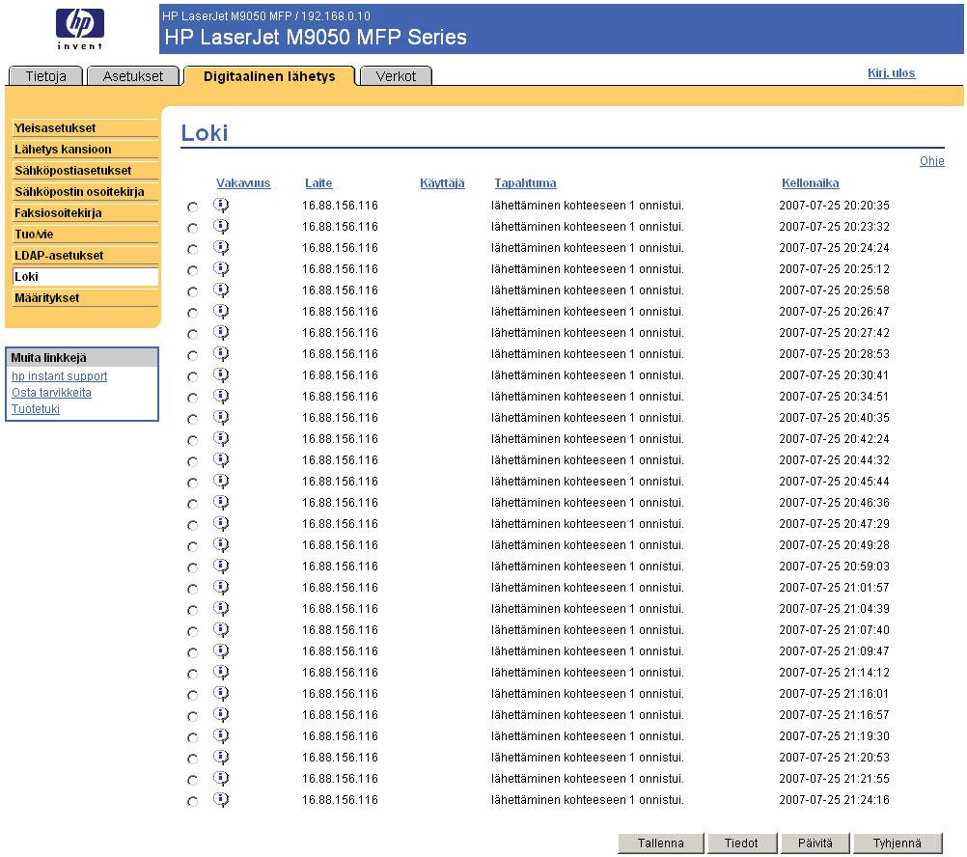The height and width of the screenshot is (857, 967).
Task: Sort log by Laite column
Action: click(x=318, y=183)
